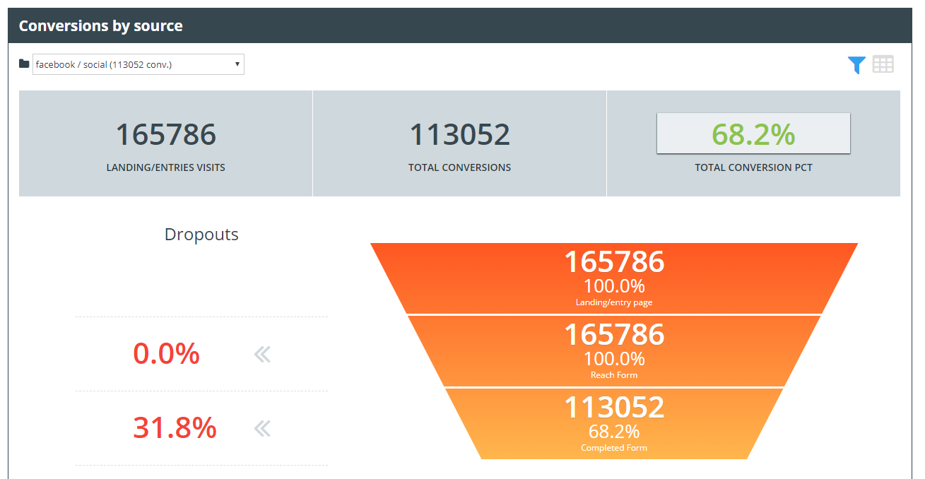Screen dimensions: 925x479
Task: Open the facebook / social source dropdown
Action: (139, 64)
